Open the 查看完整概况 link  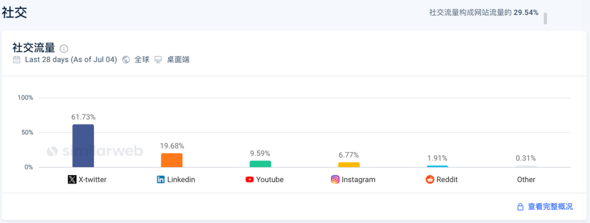(x=550, y=207)
